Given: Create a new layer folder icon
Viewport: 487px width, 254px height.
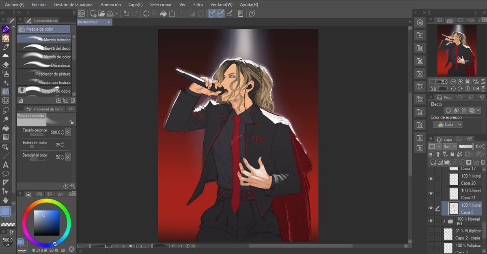Looking at the screenshot, I should tap(447, 162).
